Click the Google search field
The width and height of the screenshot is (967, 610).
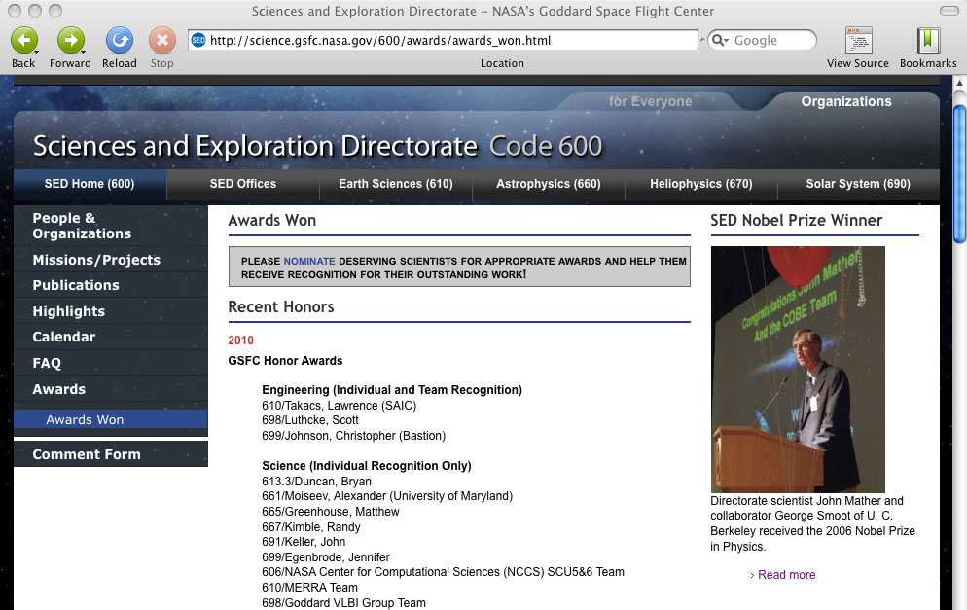point(763,40)
